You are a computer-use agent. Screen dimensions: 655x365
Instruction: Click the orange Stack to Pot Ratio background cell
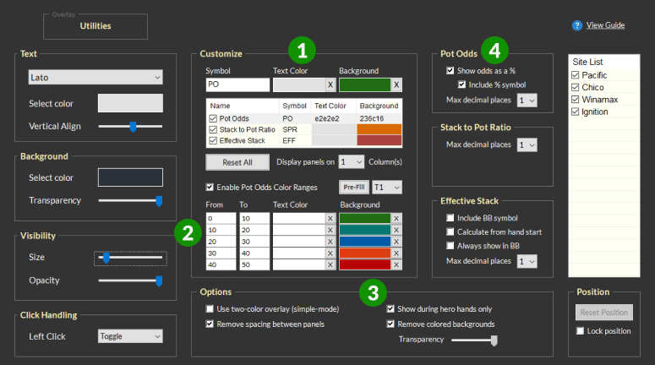379,129
